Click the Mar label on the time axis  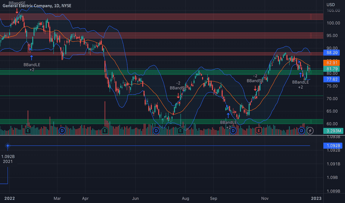[57, 199]
